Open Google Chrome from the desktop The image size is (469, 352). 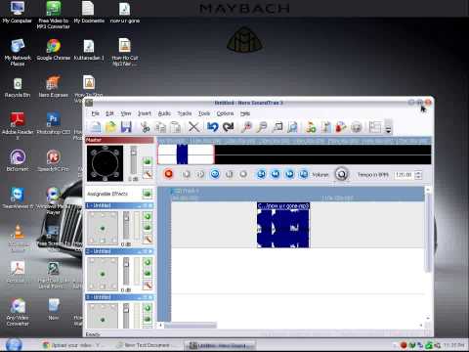coord(54,50)
